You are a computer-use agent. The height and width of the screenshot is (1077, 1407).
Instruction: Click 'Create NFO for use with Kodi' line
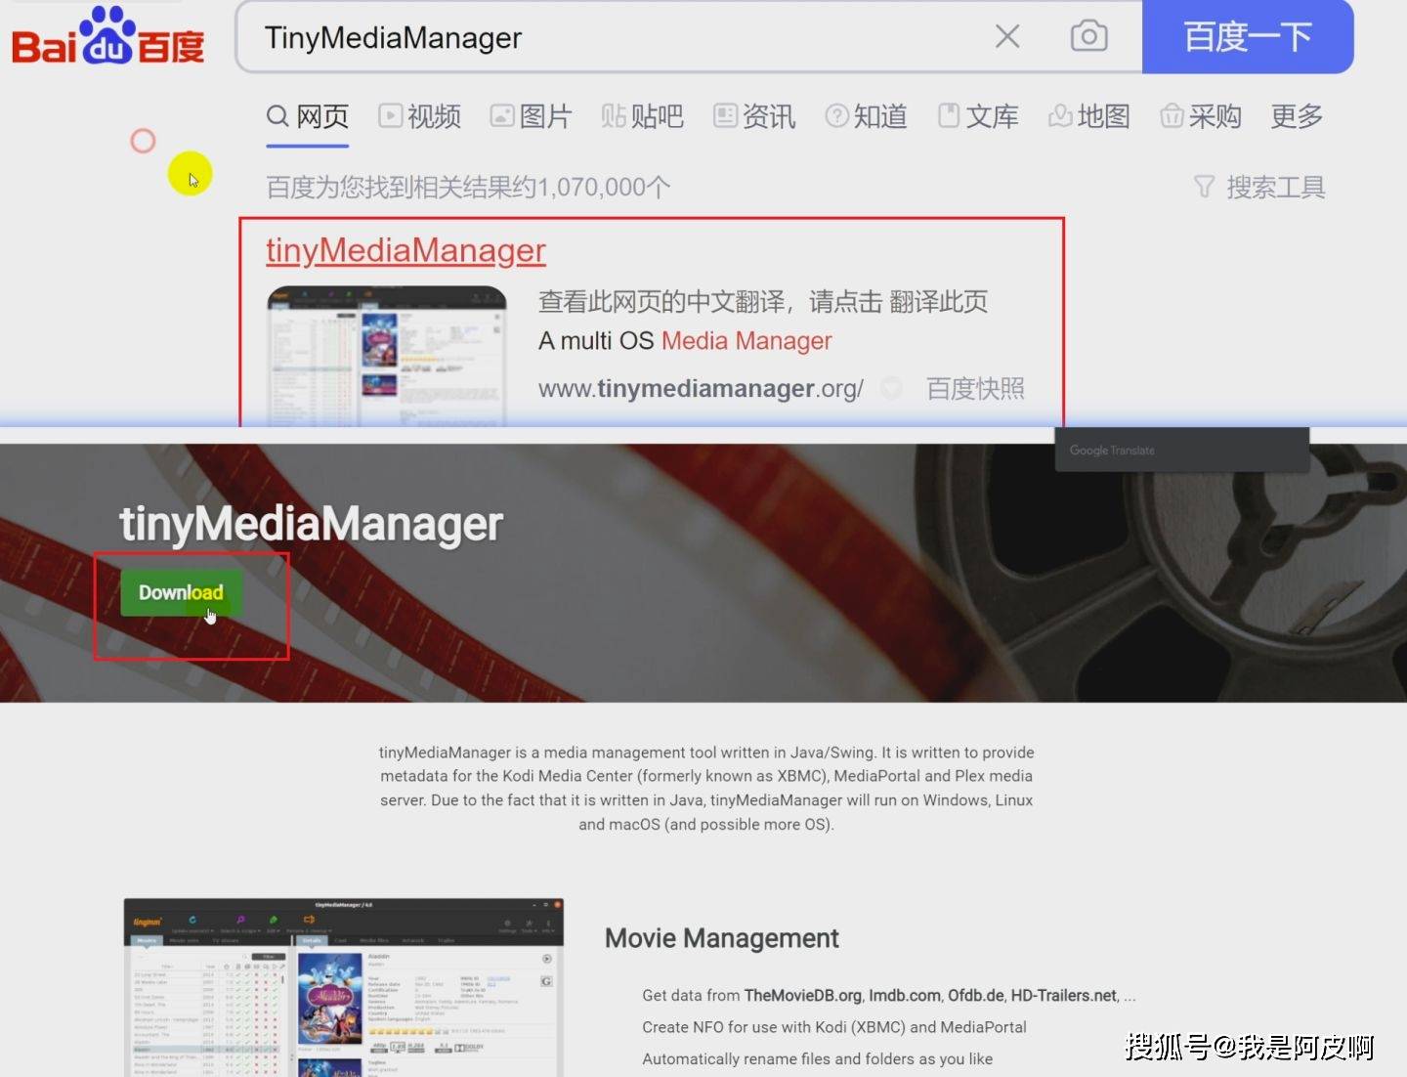pyautogui.click(x=834, y=1027)
